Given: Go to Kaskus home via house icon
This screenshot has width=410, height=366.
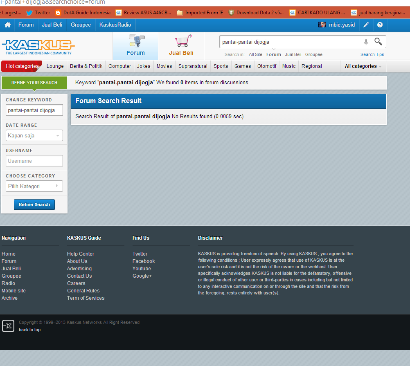Looking at the screenshot, I should coord(8,25).
